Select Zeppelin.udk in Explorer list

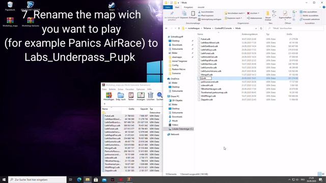coord(207,100)
